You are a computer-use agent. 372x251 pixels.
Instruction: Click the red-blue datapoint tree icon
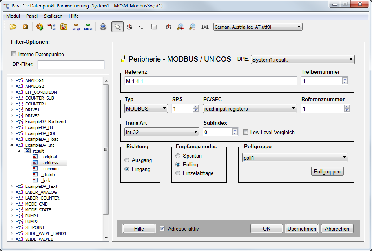pos(51,27)
